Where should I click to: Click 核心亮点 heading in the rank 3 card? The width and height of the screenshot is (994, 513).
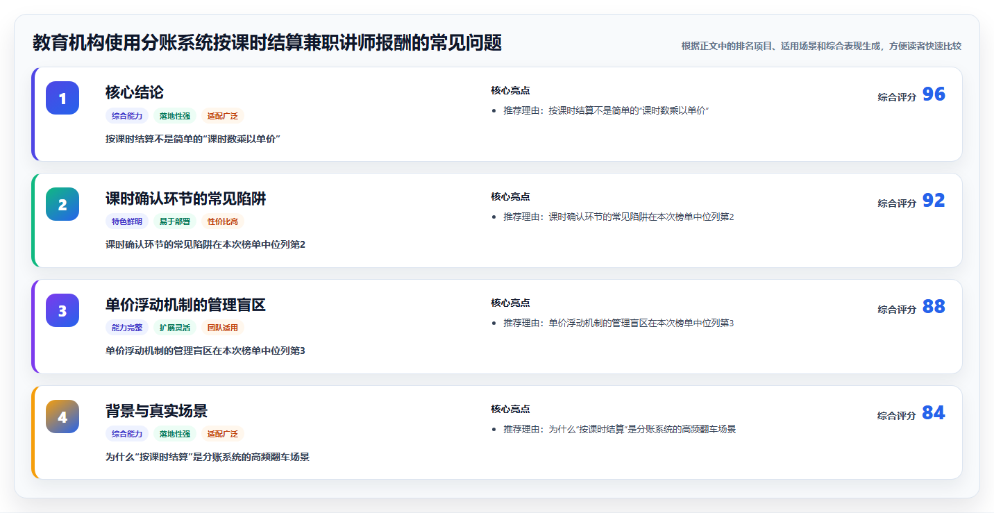[x=510, y=303]
